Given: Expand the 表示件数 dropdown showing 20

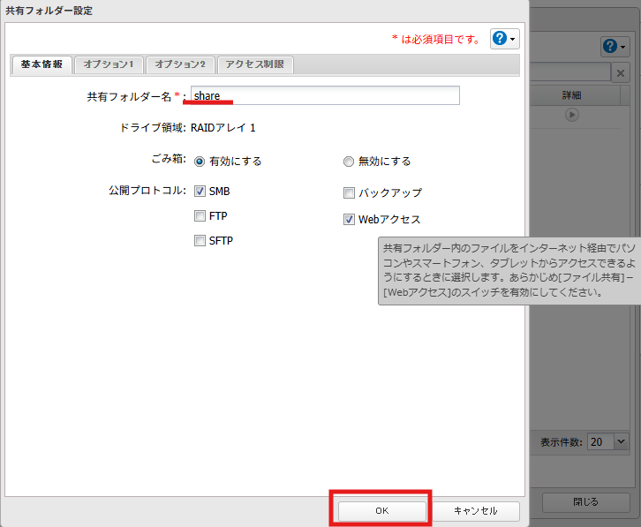Looking at the screenshot, I should click(x=607, y=441).
